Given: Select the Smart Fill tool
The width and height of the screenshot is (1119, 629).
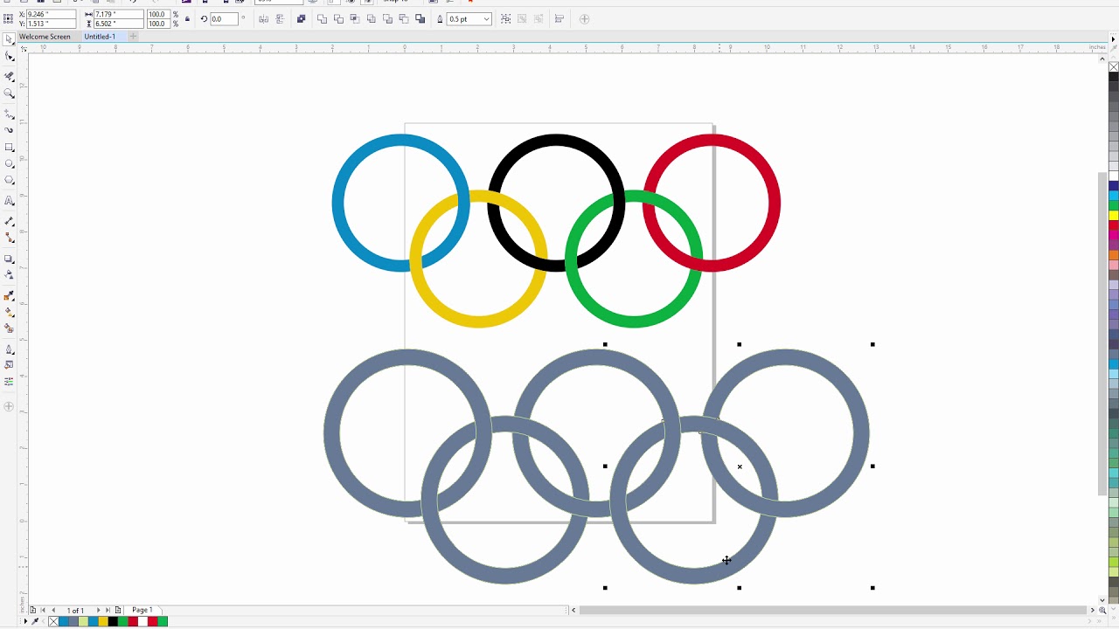Looking at the screenshot, I should pyautogui.click(x=10, y=329).
